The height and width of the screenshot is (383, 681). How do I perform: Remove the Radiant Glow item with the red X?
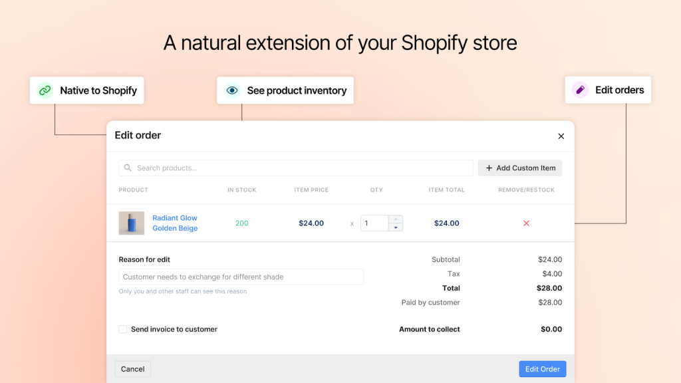(x=526, y=223)
